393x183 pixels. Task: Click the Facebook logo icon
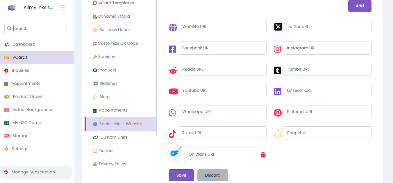(172, 49)
